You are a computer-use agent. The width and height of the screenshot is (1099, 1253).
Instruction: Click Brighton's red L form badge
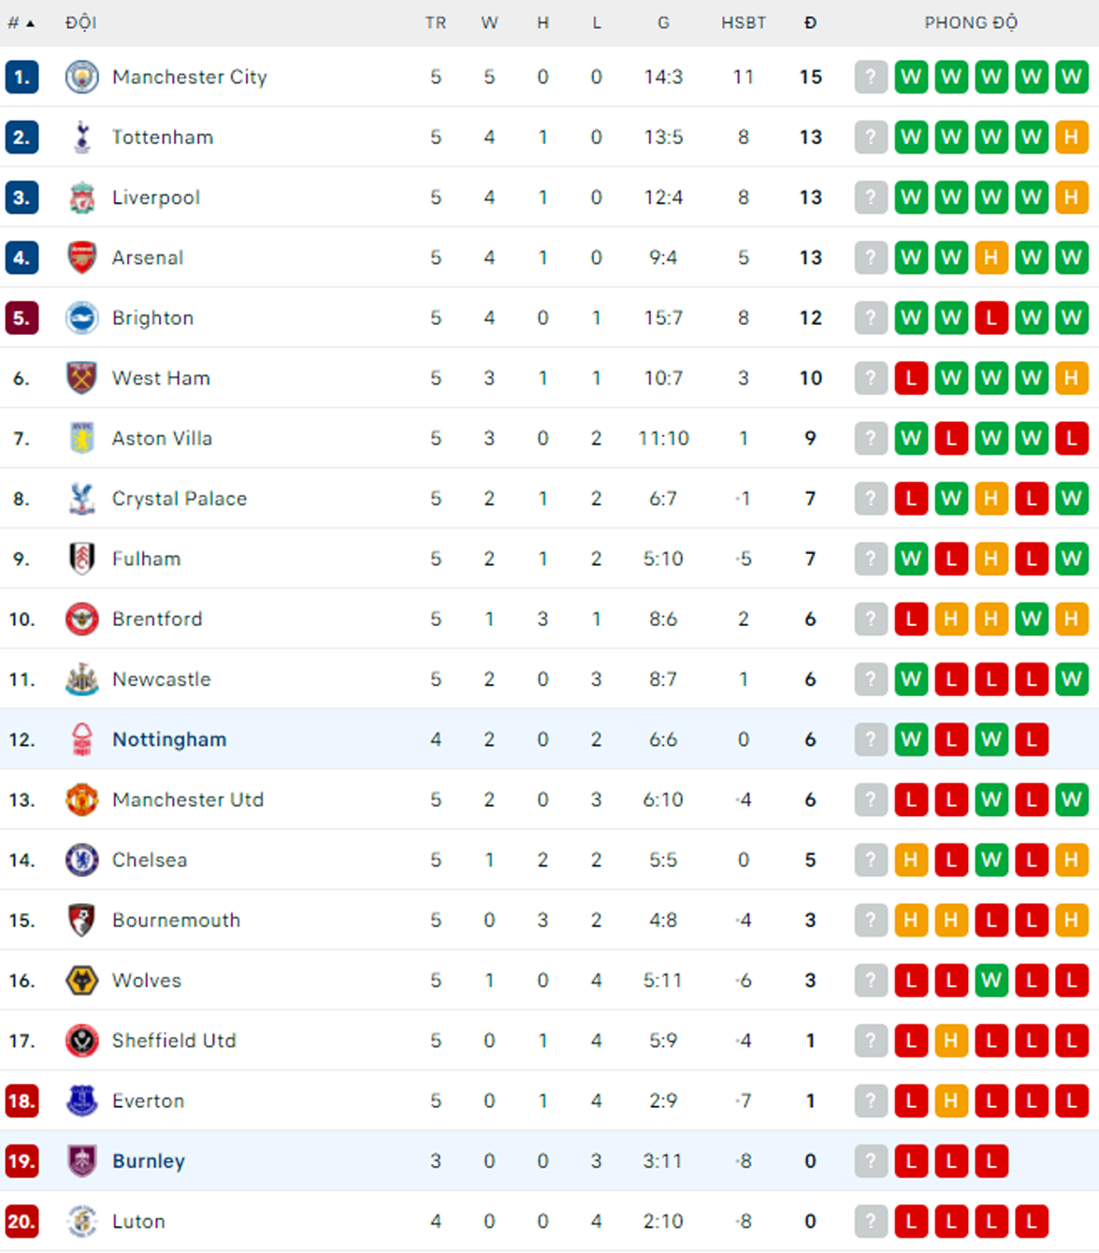click(x=991, y=318)
